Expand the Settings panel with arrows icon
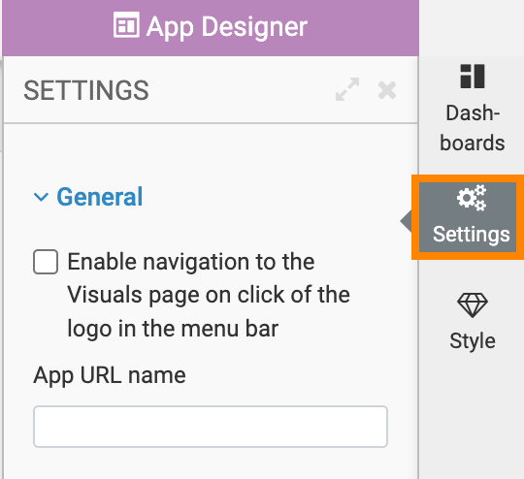This screenshot has width=524, height=479. point(347,89)
